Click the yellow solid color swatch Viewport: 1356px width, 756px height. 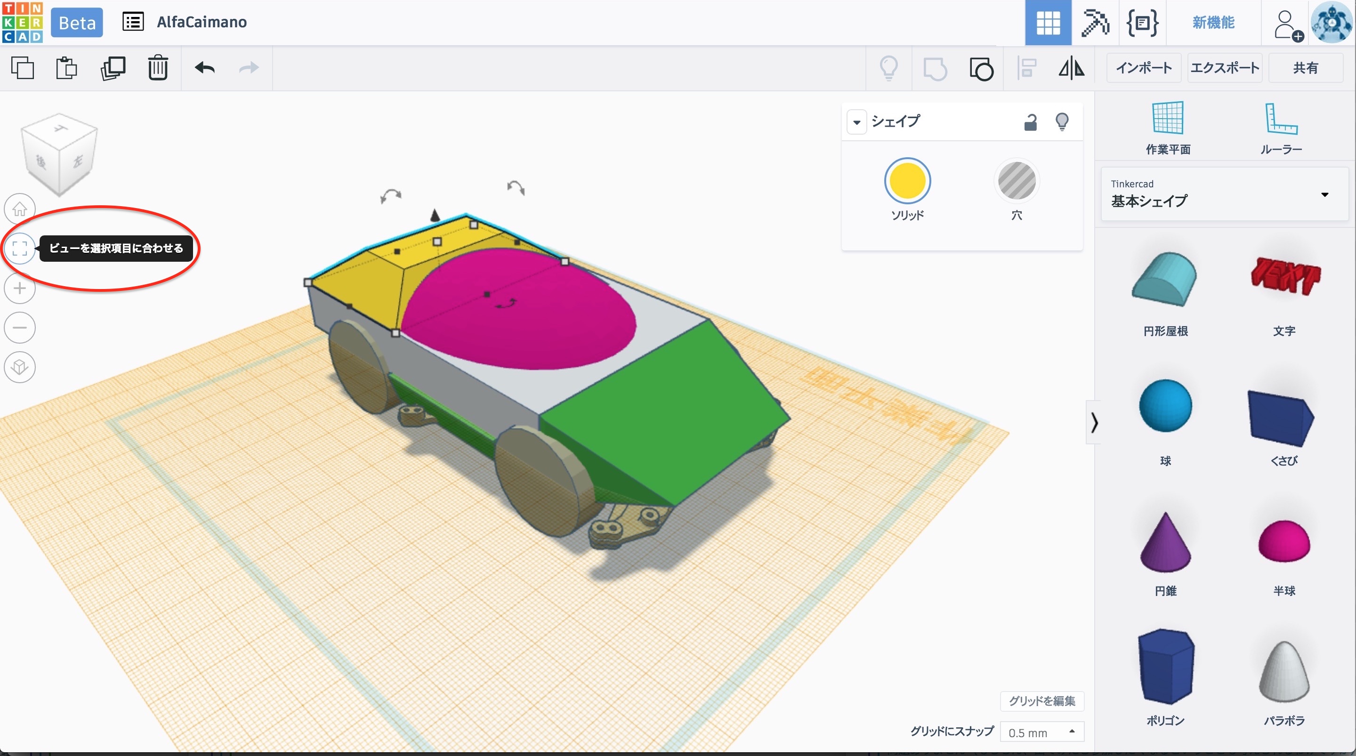907,182
